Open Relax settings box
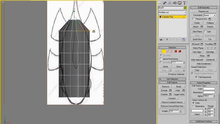This screenshot has height=124, width=220. 208,56
